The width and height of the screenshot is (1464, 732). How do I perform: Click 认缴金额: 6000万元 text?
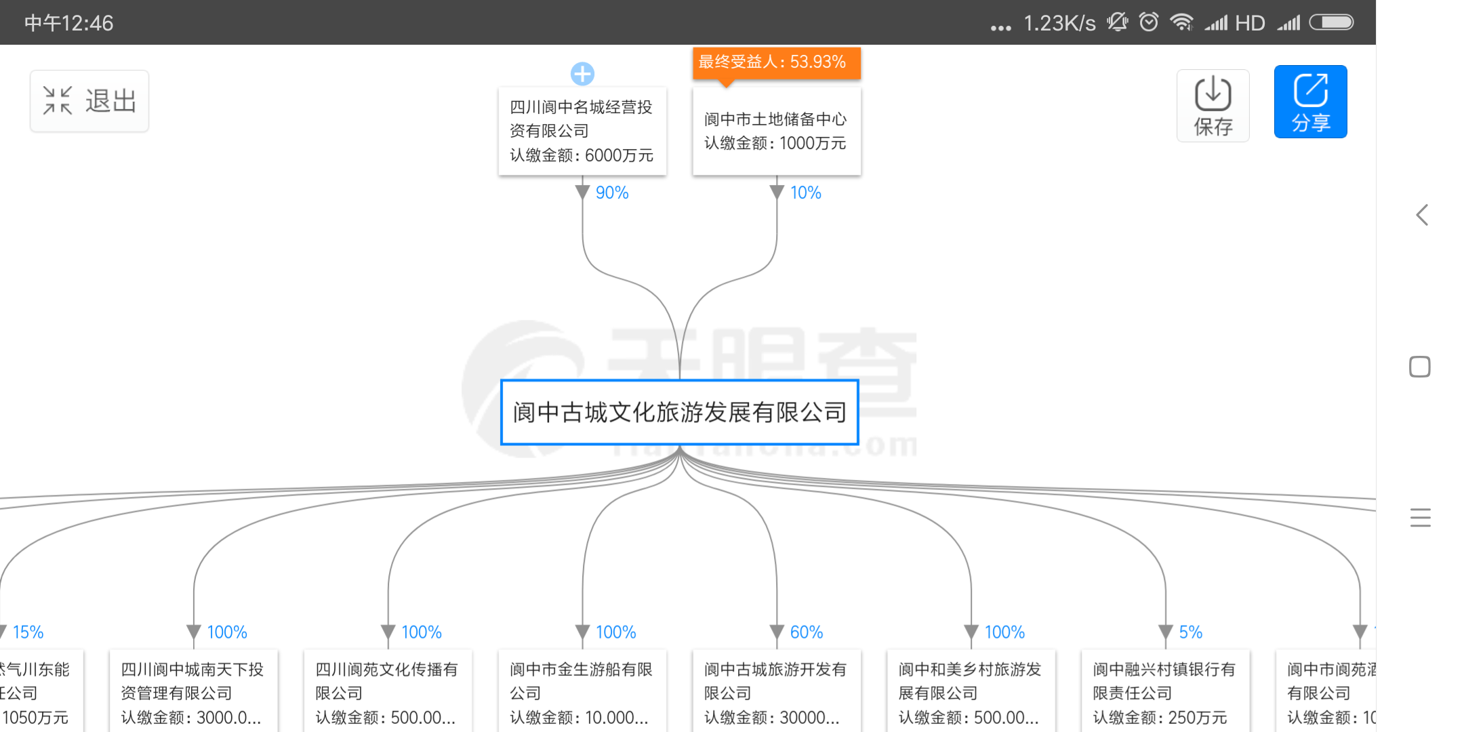click(x=582, y=155)
